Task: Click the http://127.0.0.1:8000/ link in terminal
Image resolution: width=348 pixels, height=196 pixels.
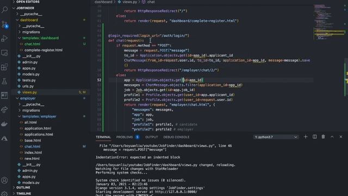Action: tap(176, 192)
